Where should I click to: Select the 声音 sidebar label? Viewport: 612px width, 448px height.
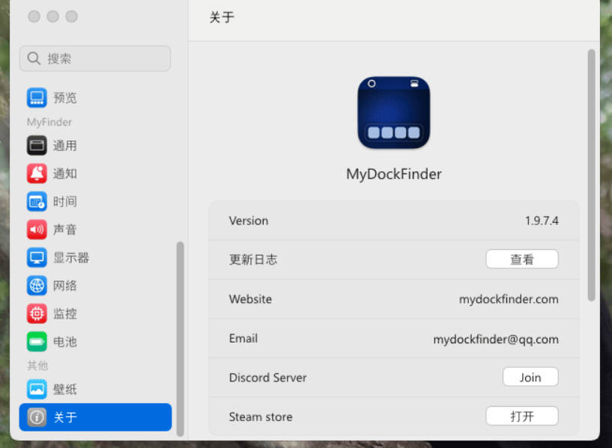tap(64, 230)
